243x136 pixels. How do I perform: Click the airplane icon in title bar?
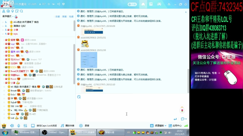point(54,4)
